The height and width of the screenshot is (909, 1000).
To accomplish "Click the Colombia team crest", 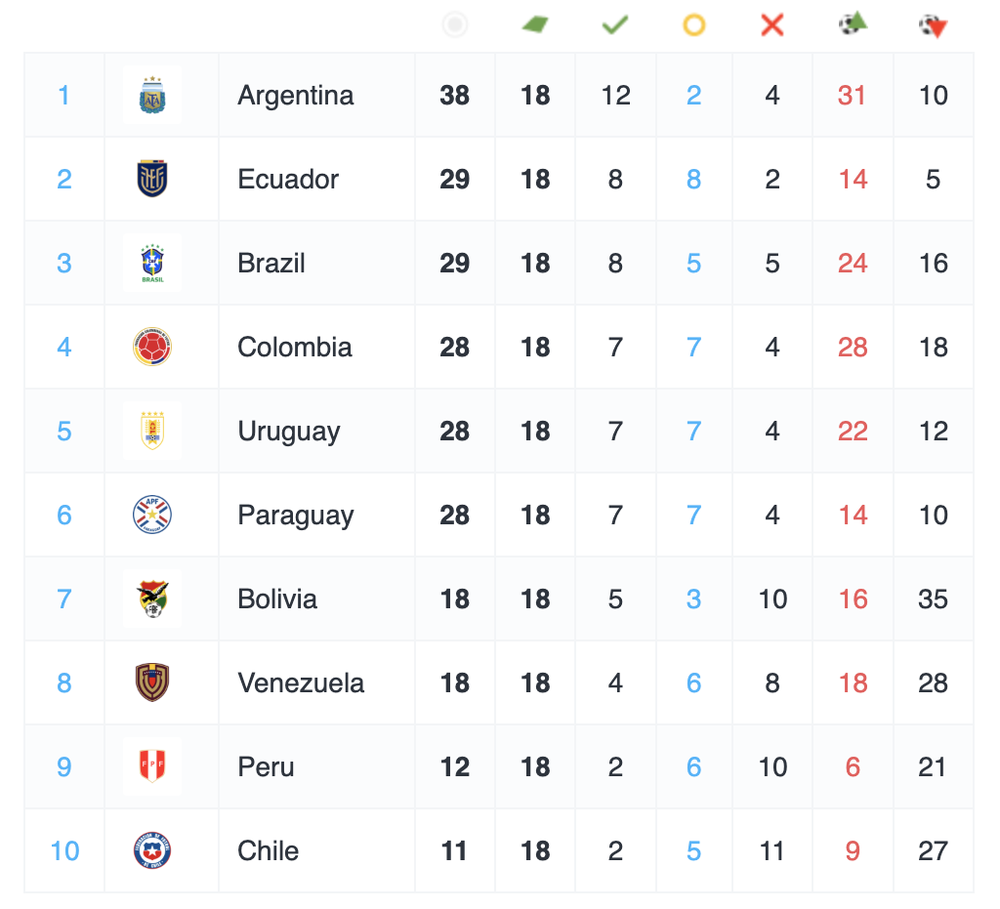I will (x=152, y=348).
